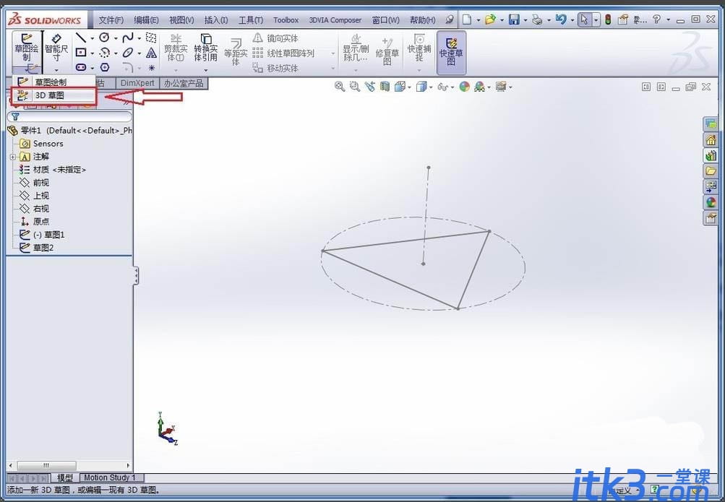725x502 pixels.
Task: Click the 移动实体 move entities tool
Action: pos(275,69)
